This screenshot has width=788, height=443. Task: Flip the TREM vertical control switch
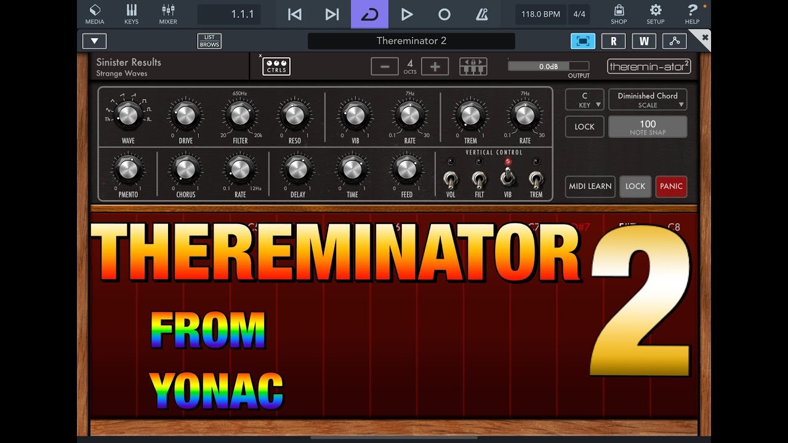[x=536, y=178]
